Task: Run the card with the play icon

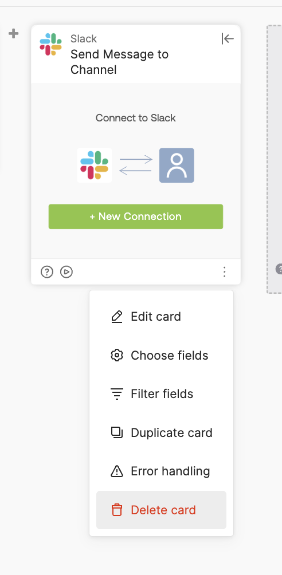Action: [66, 271]
